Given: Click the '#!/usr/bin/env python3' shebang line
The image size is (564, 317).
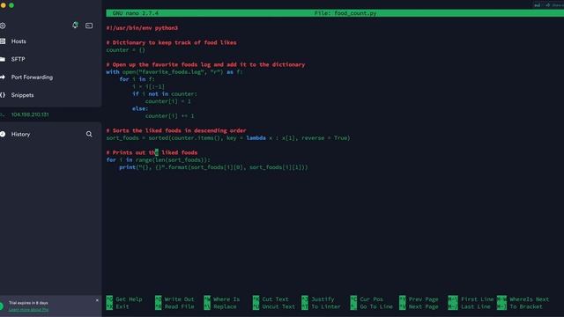Looking at the screenshot, I should click(142, 27).
